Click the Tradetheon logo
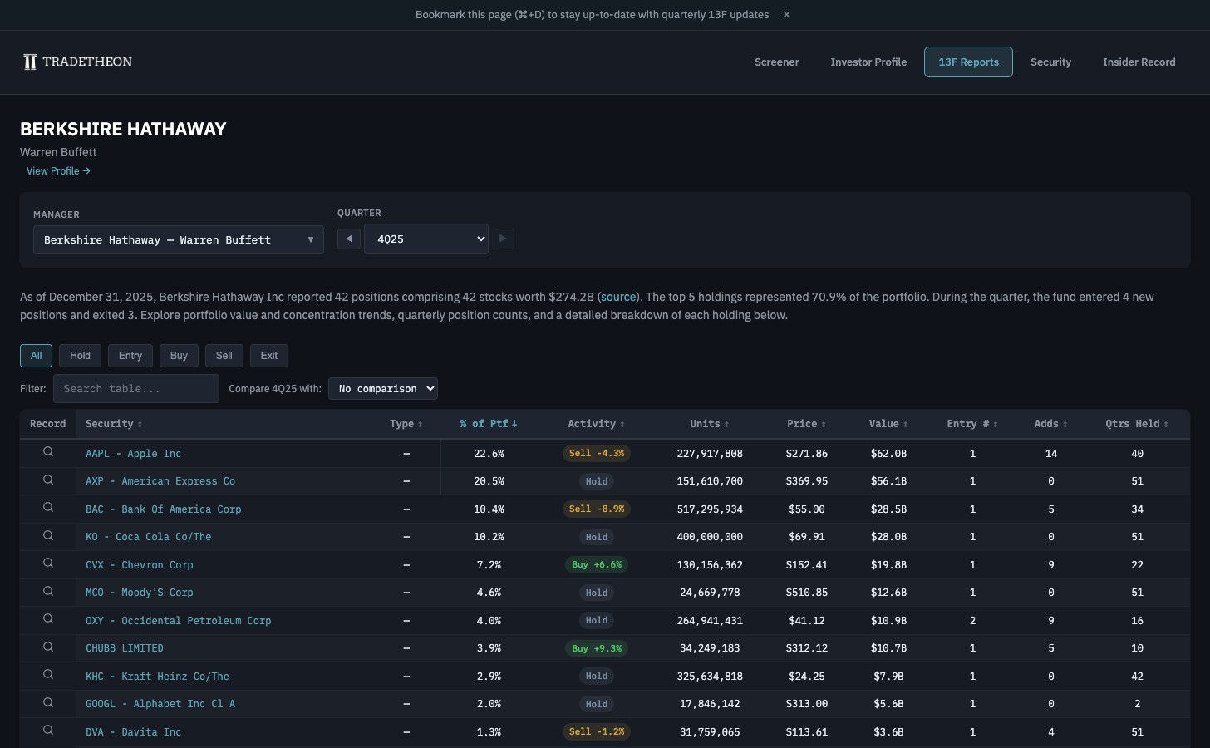This screenshot has height=748, width=1210. (x=77, y=62)
